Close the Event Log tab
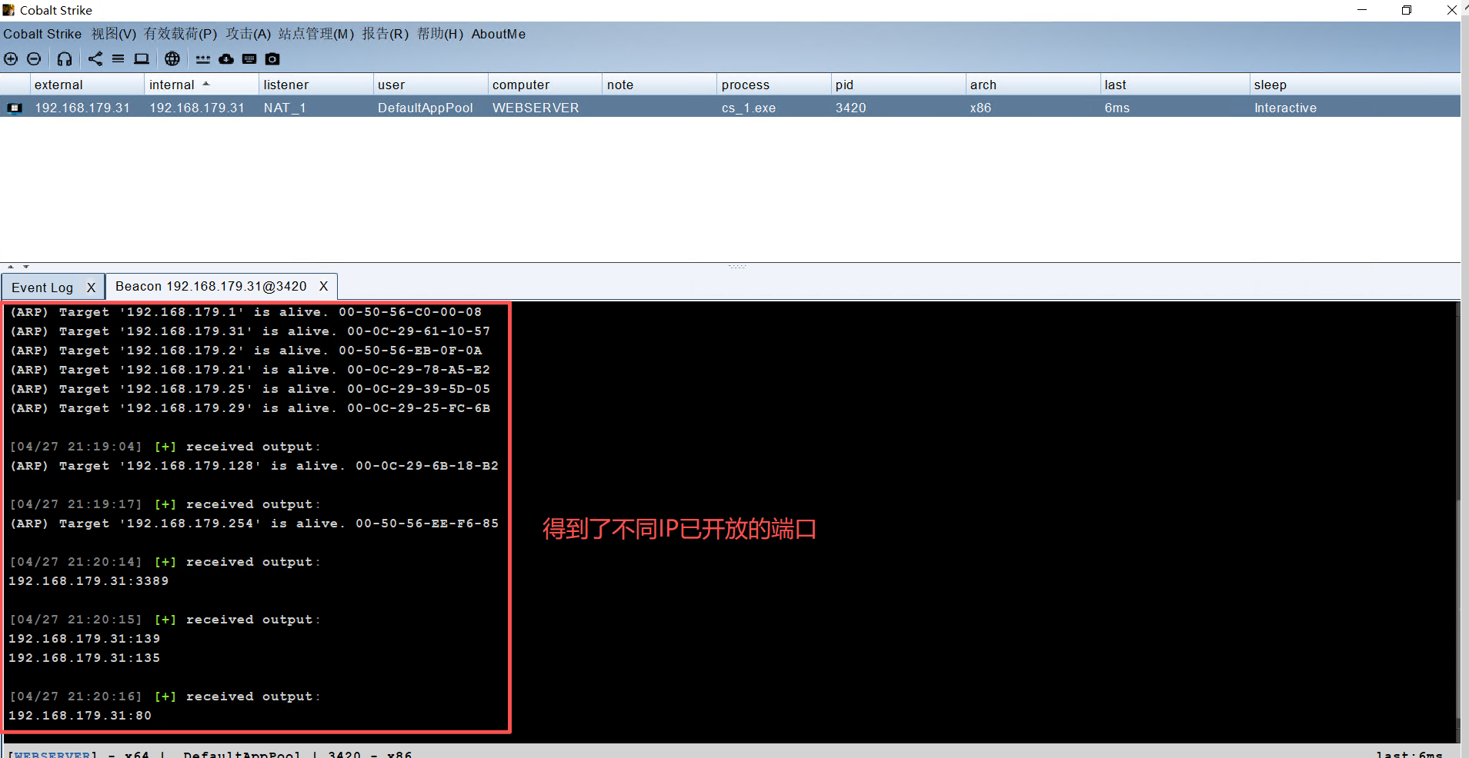Viewport: 1469px width, 758px height. [x=91, y=288]
